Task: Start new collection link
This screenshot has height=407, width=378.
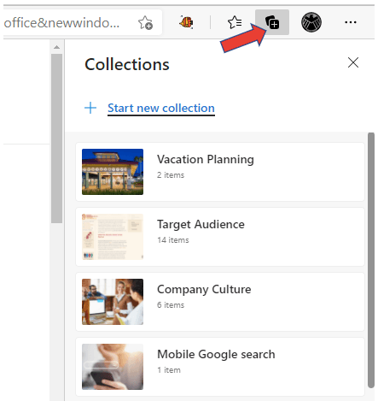Action: pyautogui.click(x=161, y=109)
